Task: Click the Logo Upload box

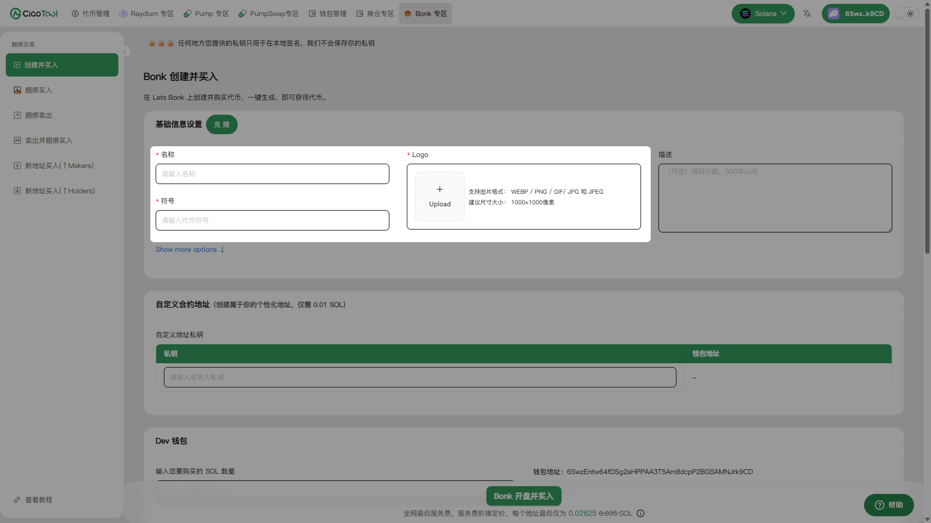Action: pyautogui.click(x=440, y=197)
